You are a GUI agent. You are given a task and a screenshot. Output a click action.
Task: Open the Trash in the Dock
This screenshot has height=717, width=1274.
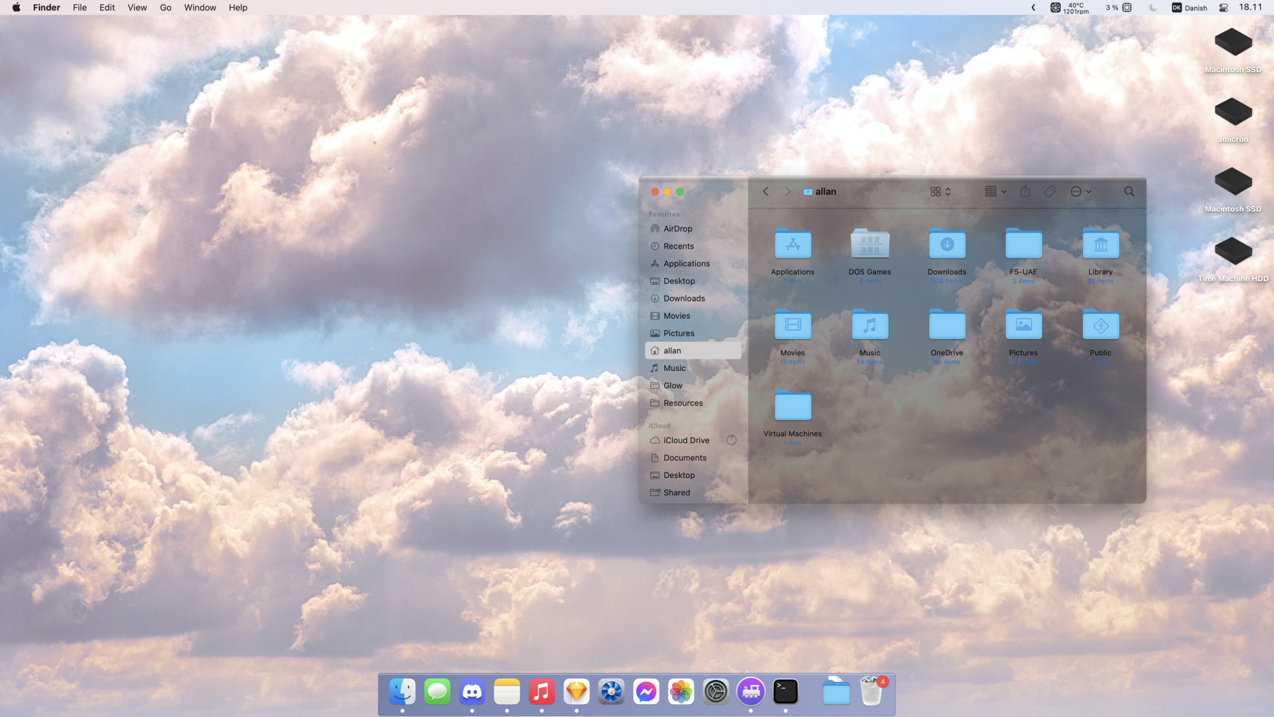871,692
